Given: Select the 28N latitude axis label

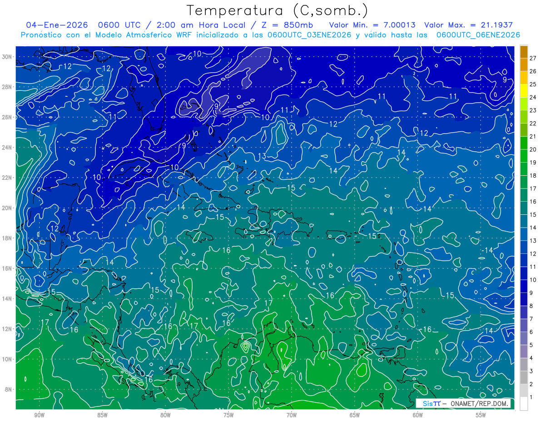Looking at the screenshot, I should point(7,87).
